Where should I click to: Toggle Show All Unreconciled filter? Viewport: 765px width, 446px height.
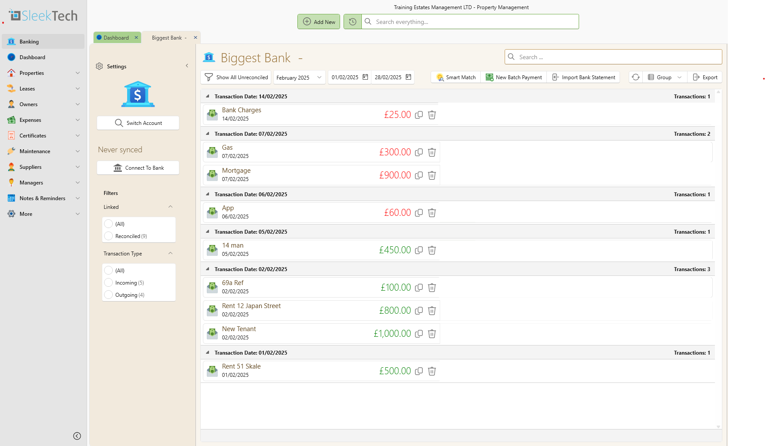tap(236, 77)
